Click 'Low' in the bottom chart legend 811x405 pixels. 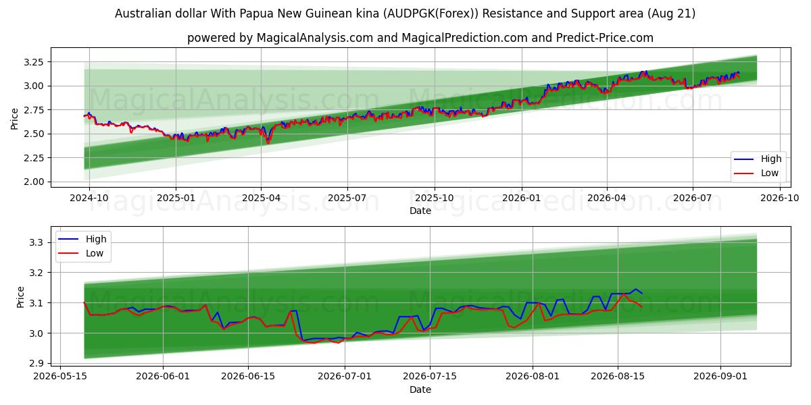pos(95,253)
